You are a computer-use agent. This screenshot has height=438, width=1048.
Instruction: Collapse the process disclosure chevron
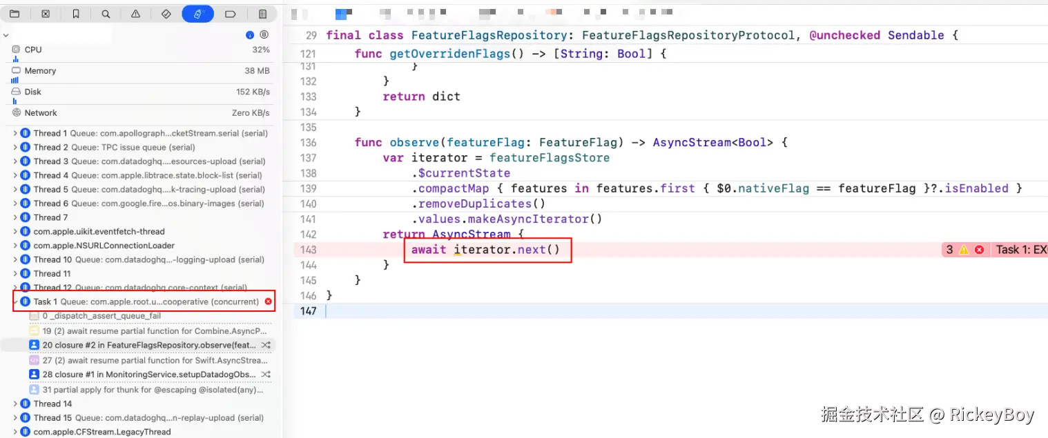[6, 35]
